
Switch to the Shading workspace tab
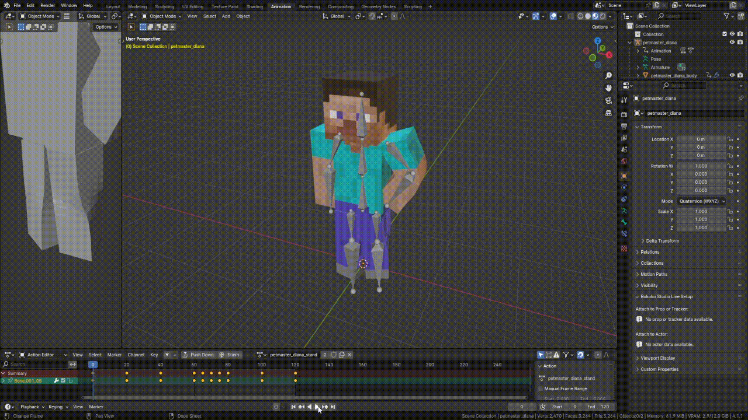[x=254, y=6]
